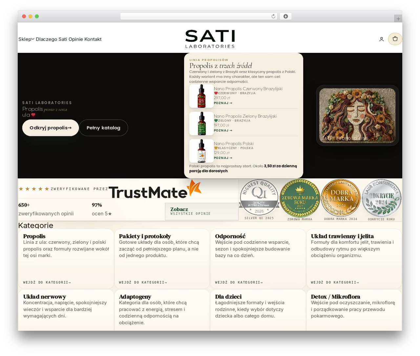Open the Polish propolis bottle image

(201, 151)
